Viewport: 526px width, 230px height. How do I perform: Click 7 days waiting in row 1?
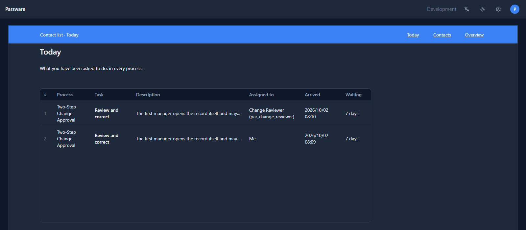pos(352,113)
